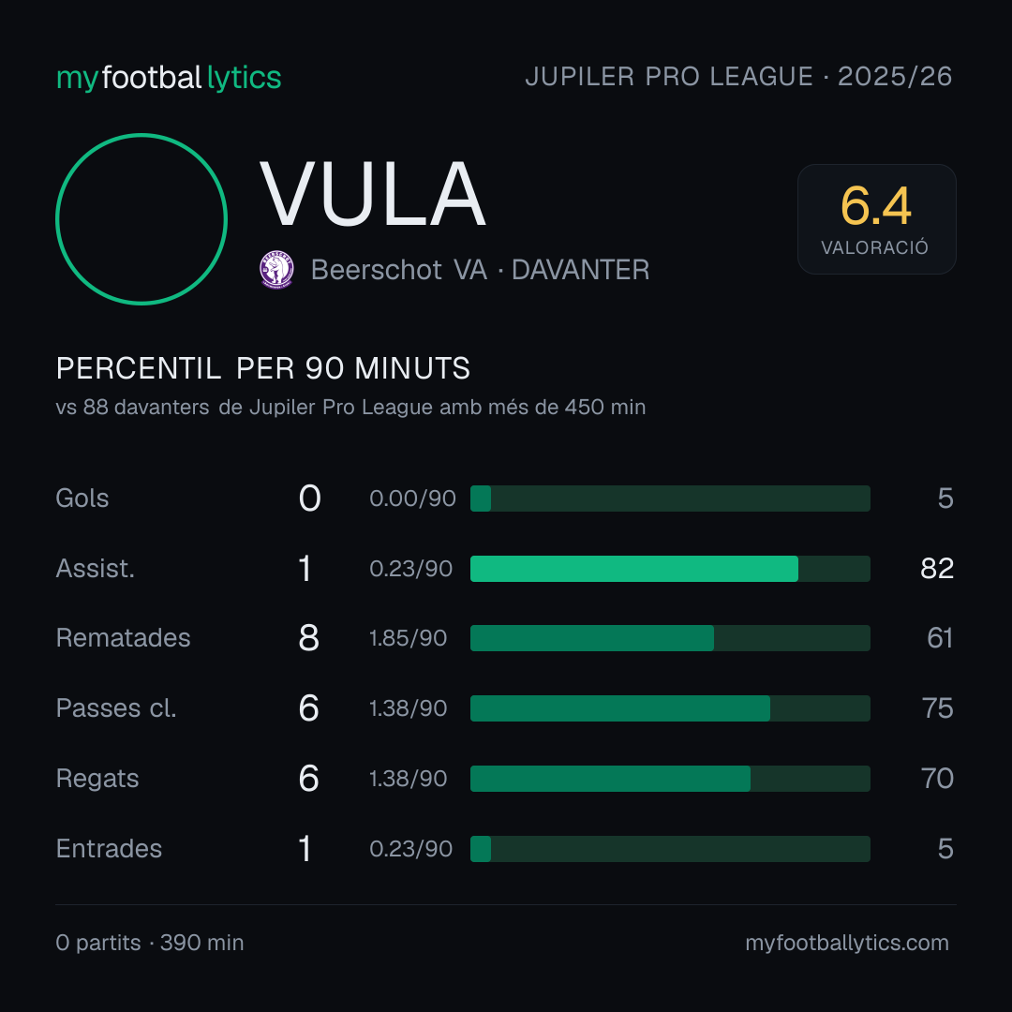
Task: Click the Rematades 1.85/90 rate value
Action: click(x=408, y=638)
